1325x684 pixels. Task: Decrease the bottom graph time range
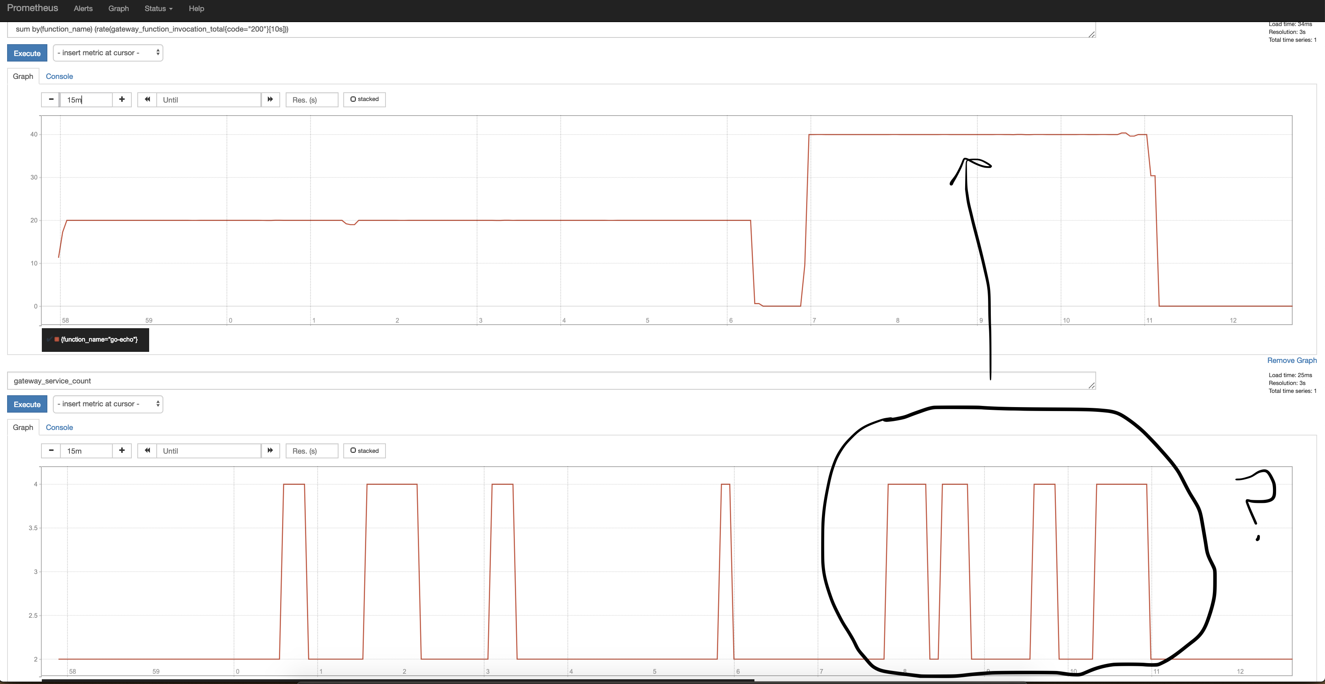[51, 450]
